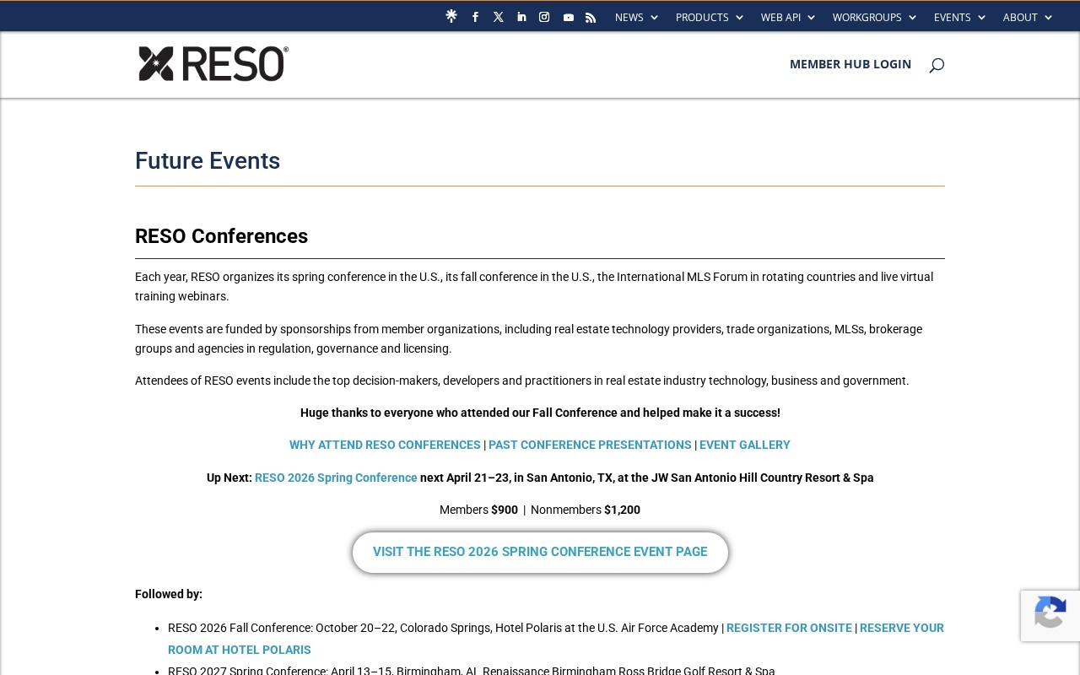The height and width of the screenshot is (675, 1080).
Task: Open the X (Twitter) icon
Action: pyautogui.click(x=499, y=17)
